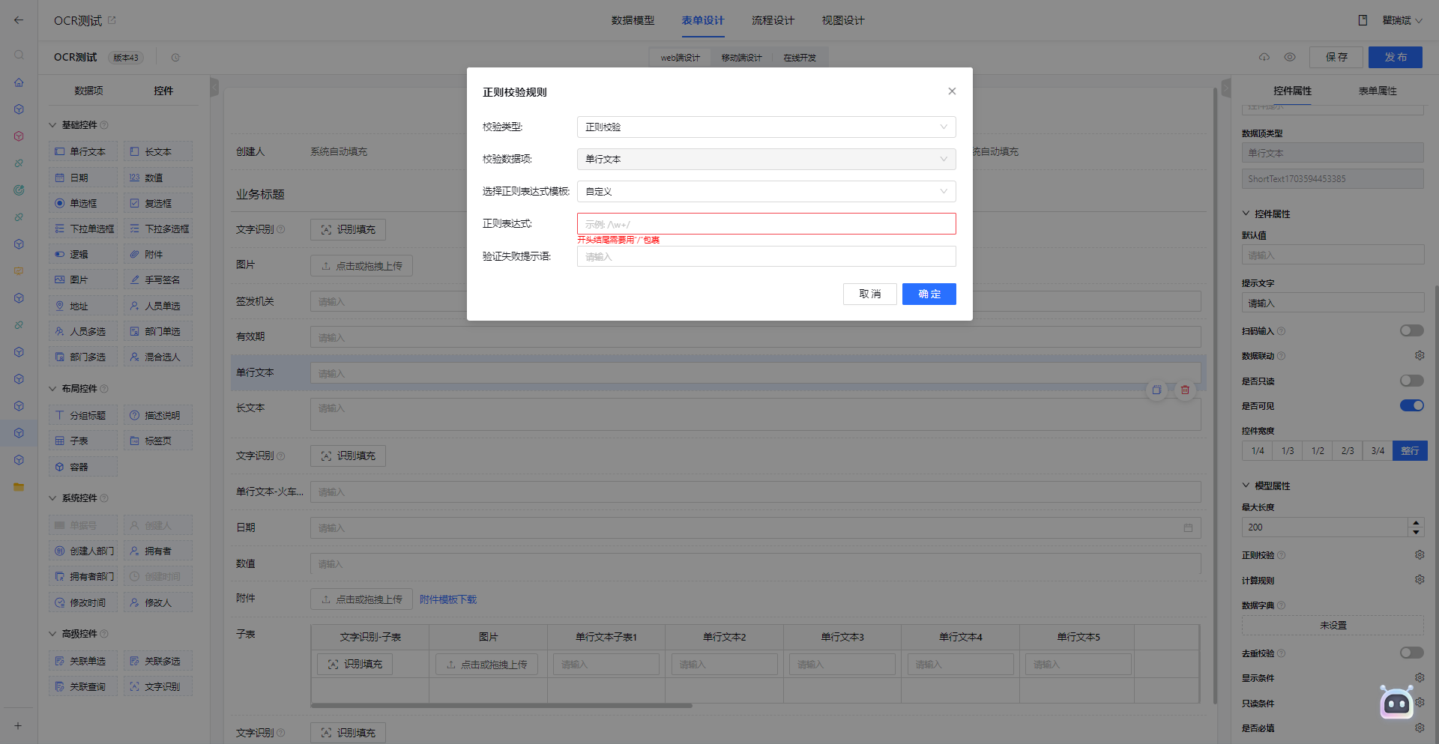1439x744 pixels.
Task: Collapse the 系统控件 section
Action: pos(52,498)
